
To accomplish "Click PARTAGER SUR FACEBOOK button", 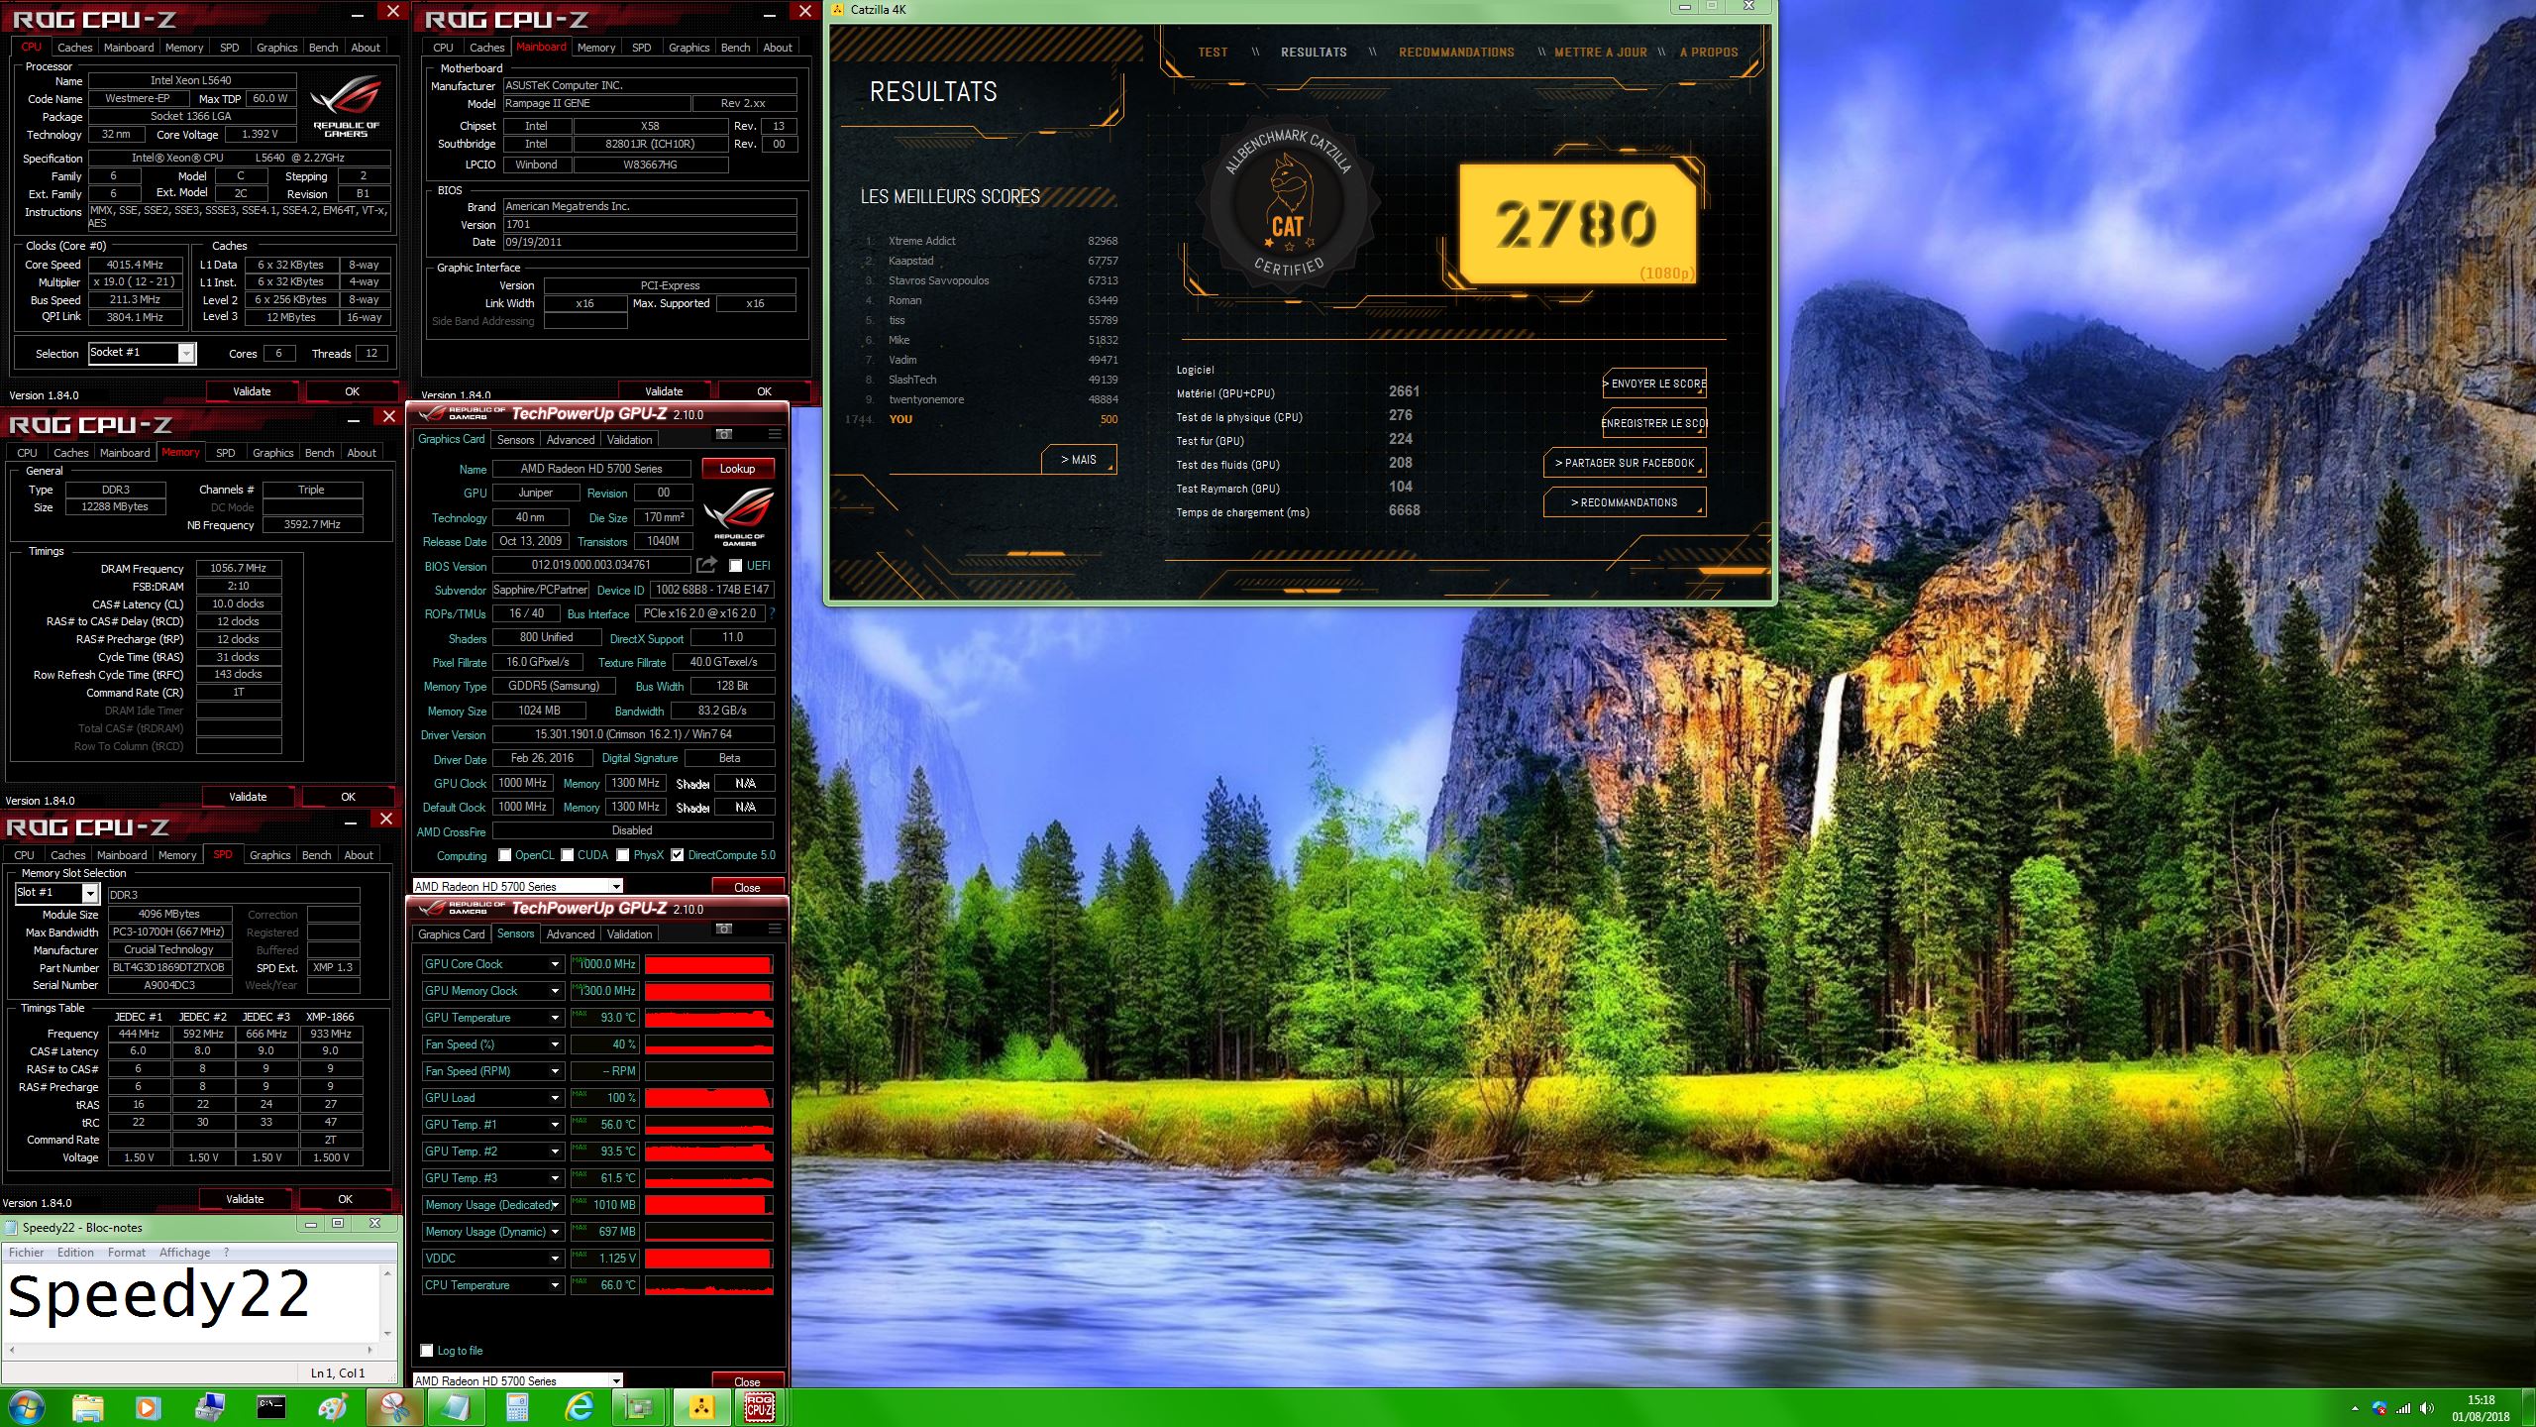I will [x=1625, y=463].
